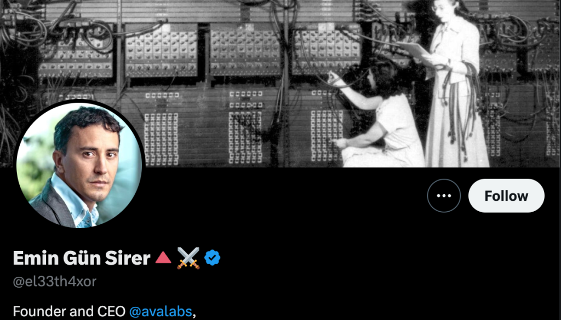
Task: Click the third switch panel from left in banner
Action: 245,50
